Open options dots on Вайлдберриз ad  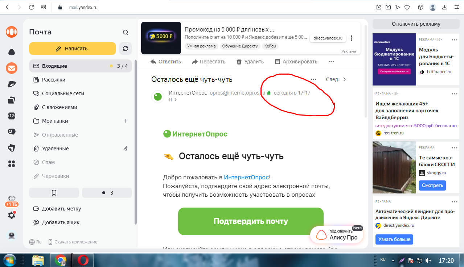pos(455,93)
